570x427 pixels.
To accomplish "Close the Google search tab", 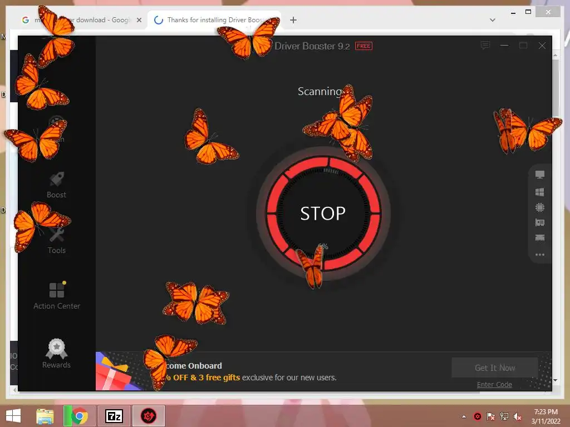I will (x=139, y=20).
